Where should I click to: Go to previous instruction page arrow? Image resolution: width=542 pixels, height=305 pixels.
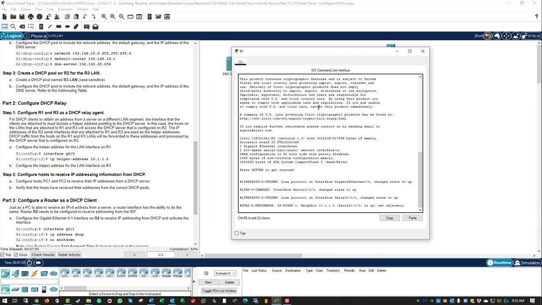pyautogui.click(x=135, y=255)
